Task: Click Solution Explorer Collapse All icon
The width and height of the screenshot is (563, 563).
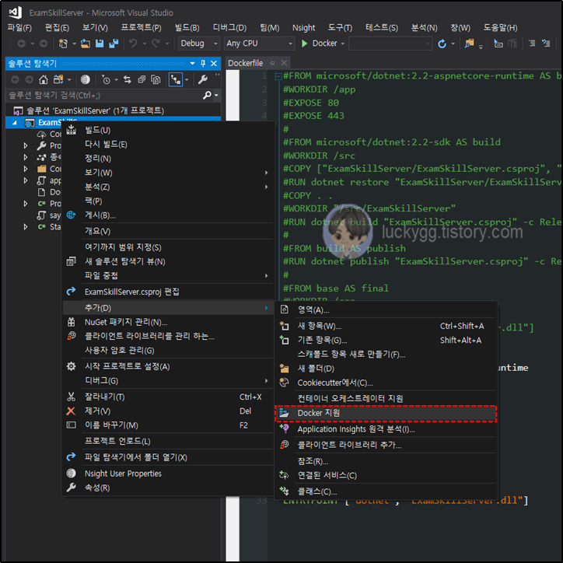Action: pos(142,79)
